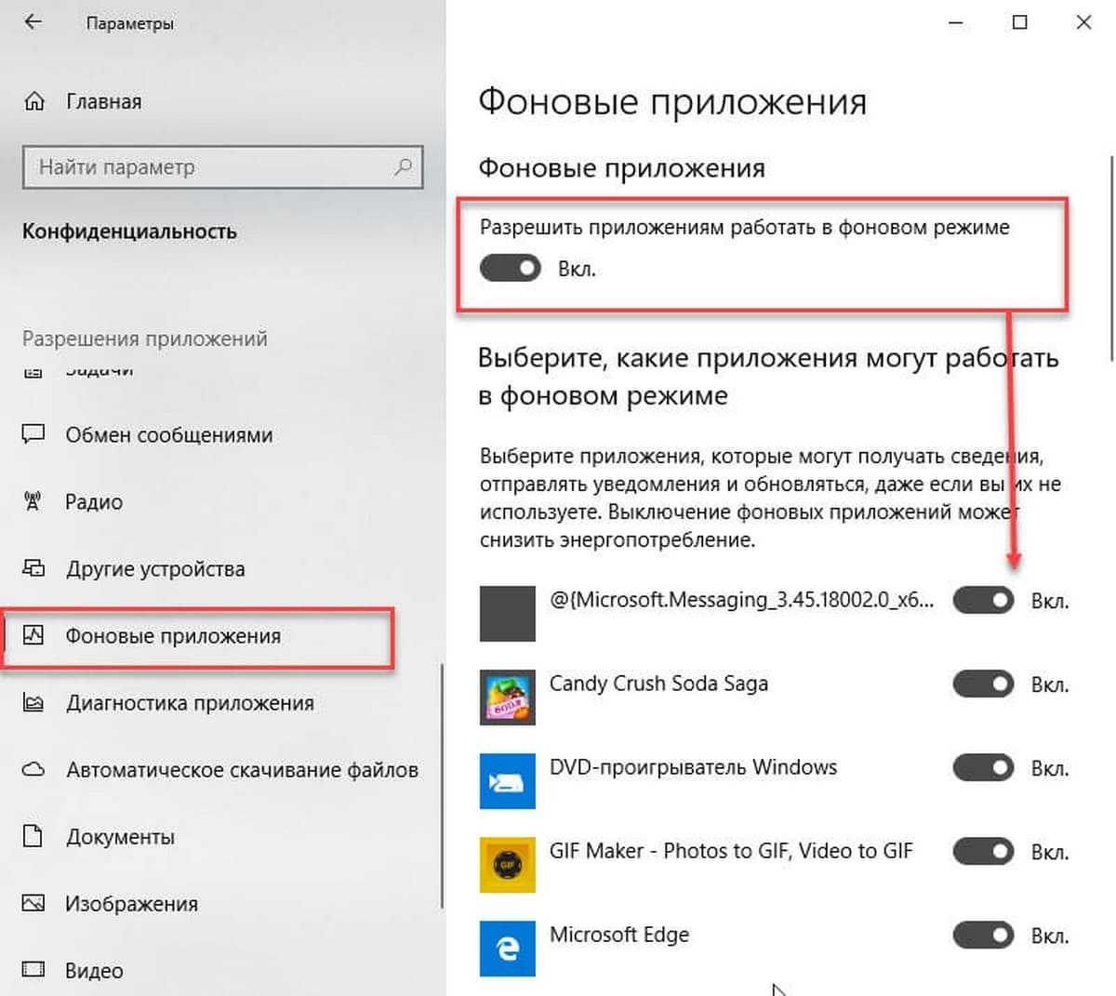This screenshot has height=996, width=1116.
Task: Click the Microsoft Edge app icon
Action: point(508,949)
